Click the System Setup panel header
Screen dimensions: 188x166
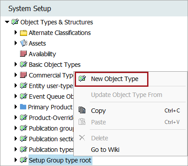point(94,8)
